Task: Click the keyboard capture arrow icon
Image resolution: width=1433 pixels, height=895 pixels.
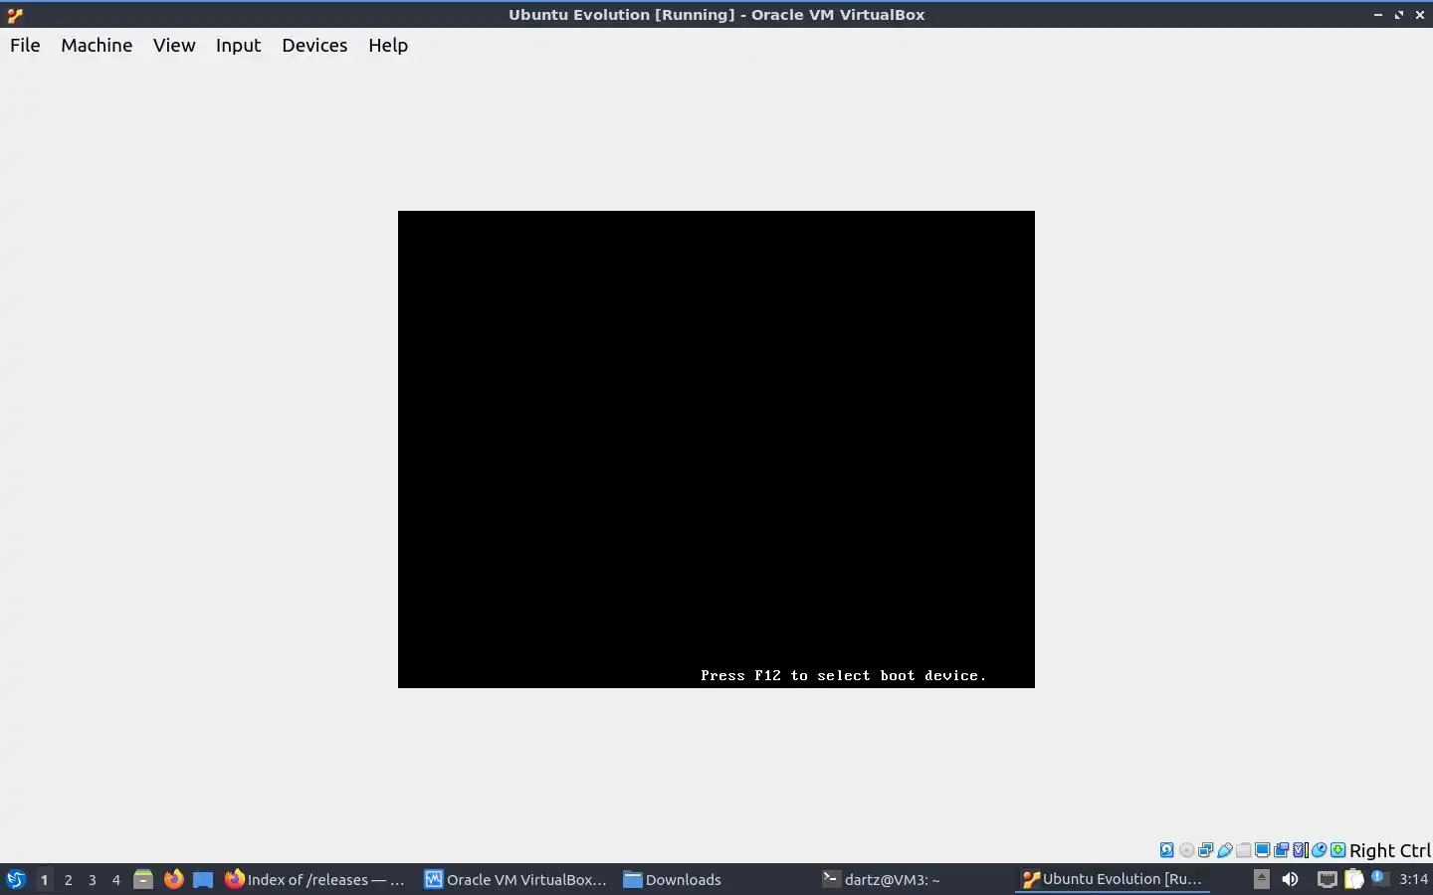Action: 1338,850
